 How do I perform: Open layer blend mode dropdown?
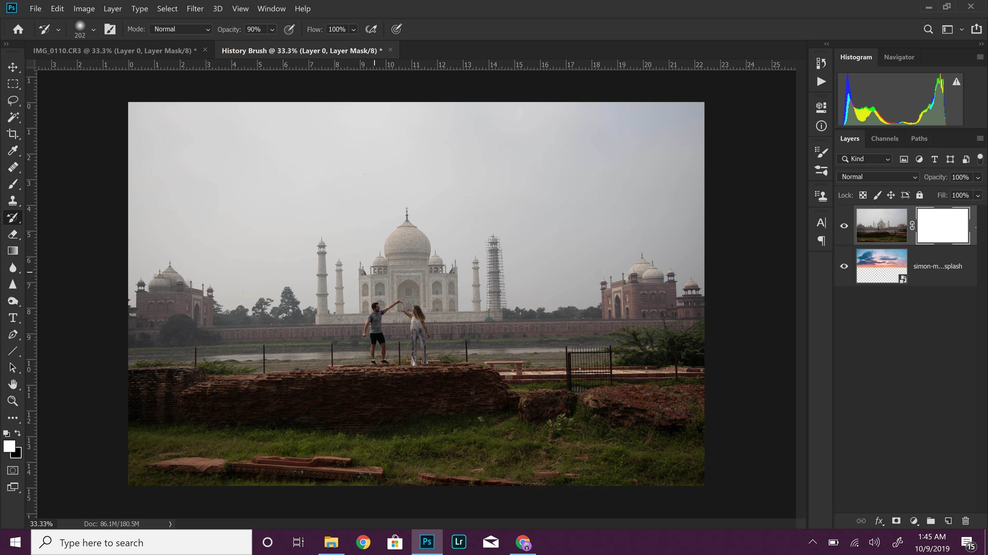(878, 177)
